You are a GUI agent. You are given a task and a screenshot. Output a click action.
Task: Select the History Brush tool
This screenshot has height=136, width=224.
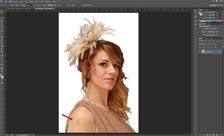tap(2, 40)
